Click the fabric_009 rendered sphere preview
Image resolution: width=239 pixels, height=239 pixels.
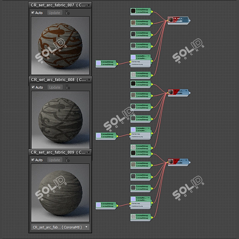point(60,193)
